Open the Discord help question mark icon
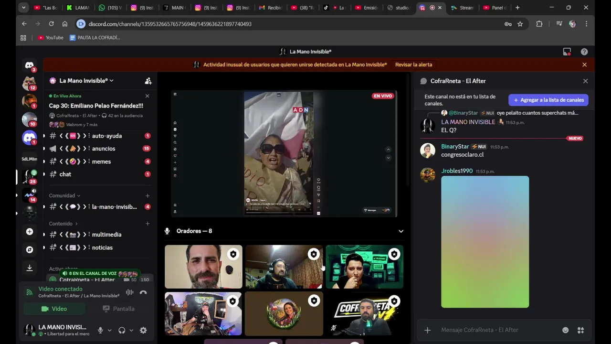This screenshot has height=344, width=611. pyautogui.click(x=584, y=52)
